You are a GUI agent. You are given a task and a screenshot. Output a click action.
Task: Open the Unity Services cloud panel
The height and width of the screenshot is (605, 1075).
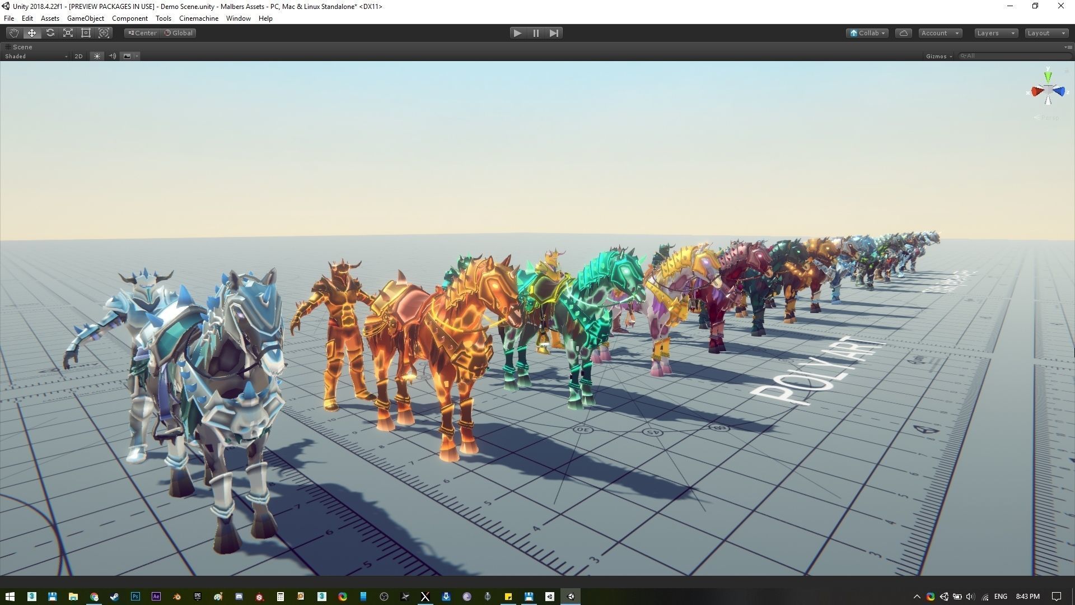tap(903, 33)
